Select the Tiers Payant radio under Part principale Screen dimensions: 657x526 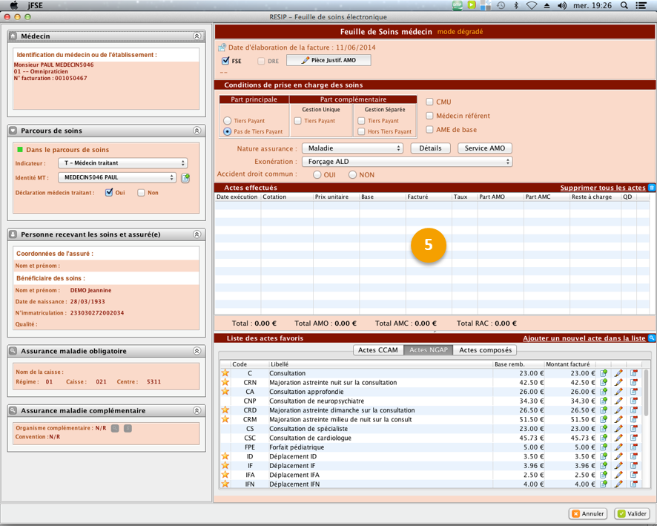[228, 121]
